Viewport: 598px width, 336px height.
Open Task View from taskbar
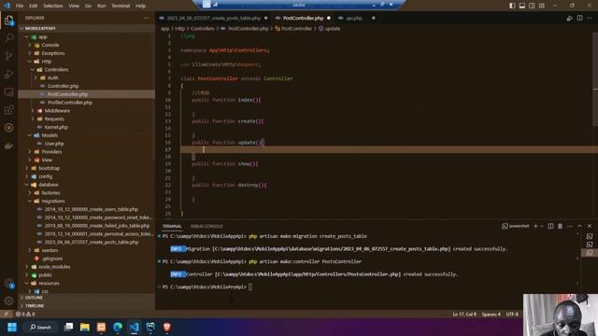pyautogui.click(x=68, y=327)
